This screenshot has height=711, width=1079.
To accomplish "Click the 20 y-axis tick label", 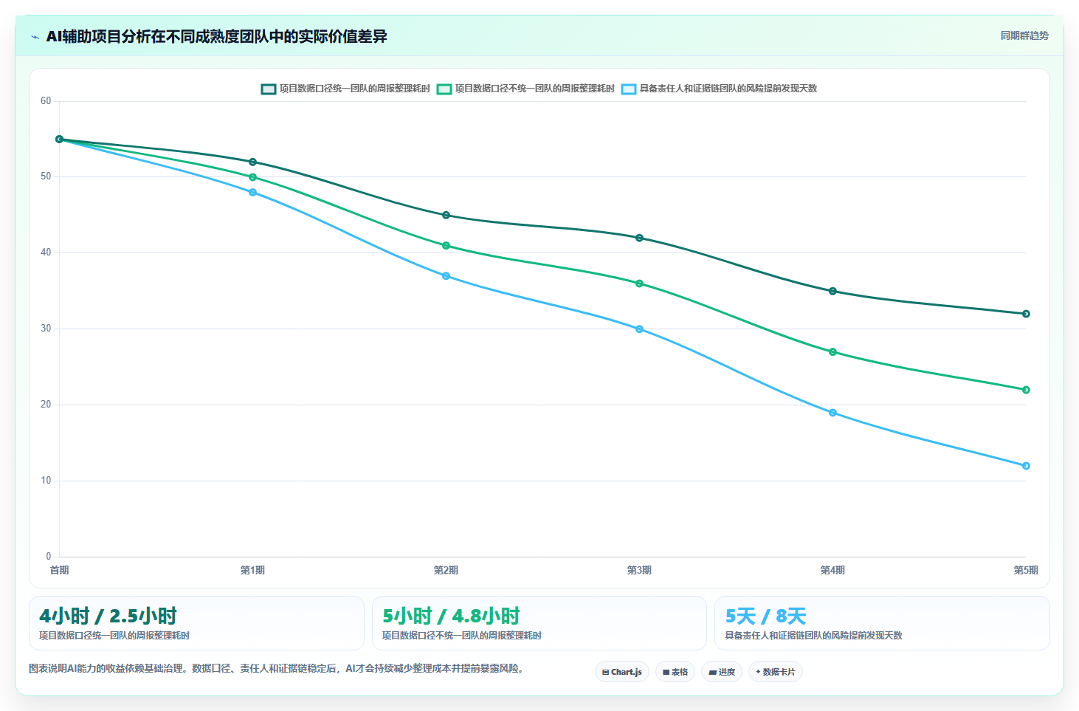I will [x=46, y=405].
